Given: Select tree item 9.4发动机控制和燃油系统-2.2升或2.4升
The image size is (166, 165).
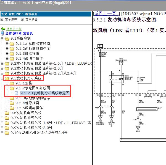Looking at the screenshot, I should (43, 73).
